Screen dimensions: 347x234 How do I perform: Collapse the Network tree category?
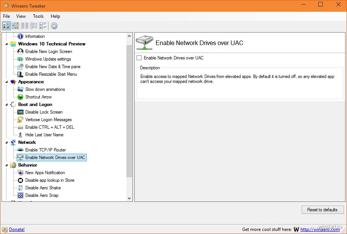coord(7,142)
